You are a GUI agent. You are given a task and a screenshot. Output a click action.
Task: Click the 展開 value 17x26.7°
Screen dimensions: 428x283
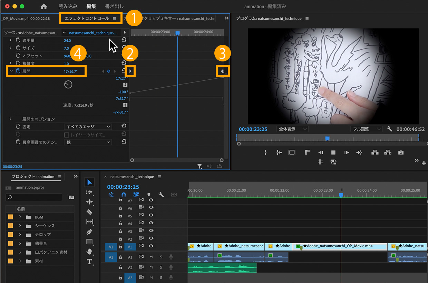[71, 71]
